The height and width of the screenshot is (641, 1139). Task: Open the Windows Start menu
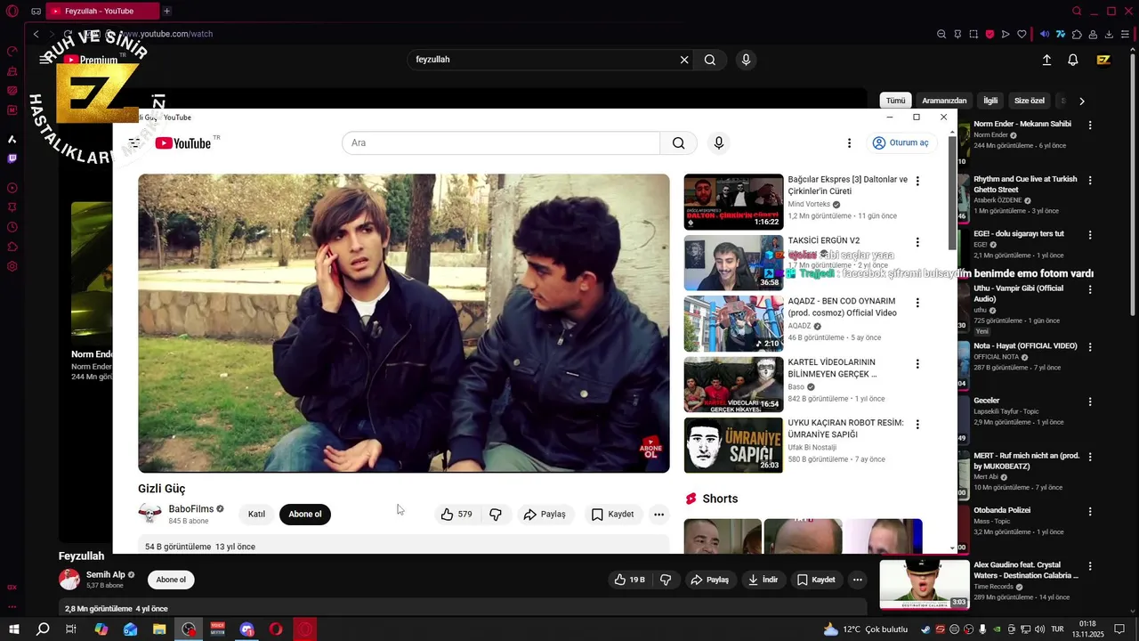(13, 629)
